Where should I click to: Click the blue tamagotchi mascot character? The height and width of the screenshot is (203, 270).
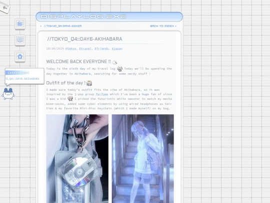[8, 94]
